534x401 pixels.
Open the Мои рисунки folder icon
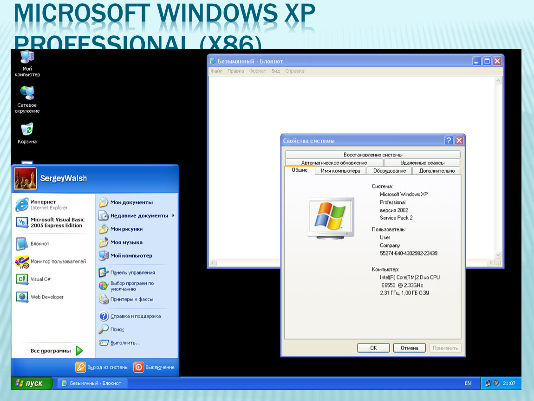click(104, 229)
